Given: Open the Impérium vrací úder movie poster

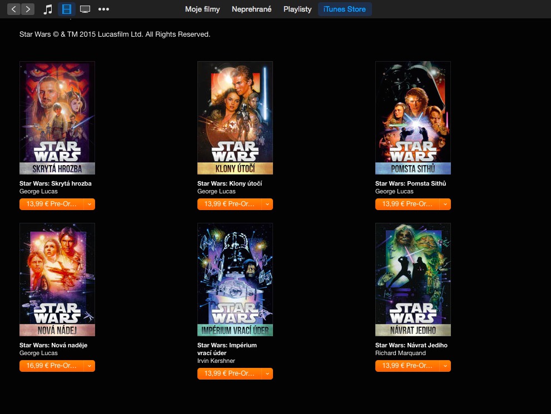Looking at the screenshot, I should point(235,280).
